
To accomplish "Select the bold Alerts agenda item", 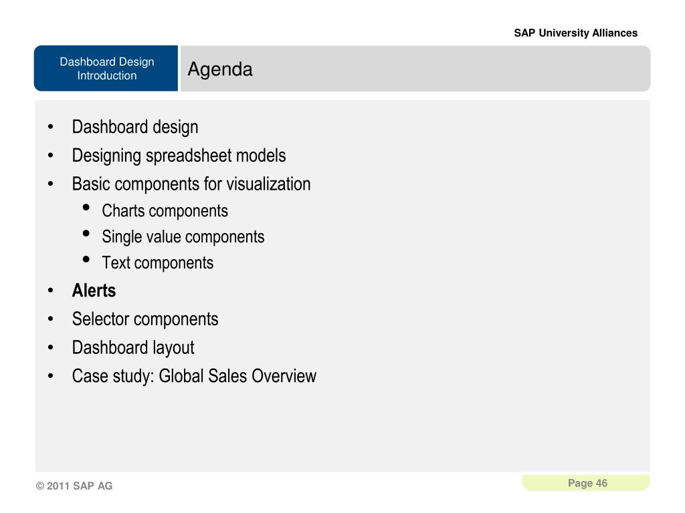I will [x=94, y=291].
